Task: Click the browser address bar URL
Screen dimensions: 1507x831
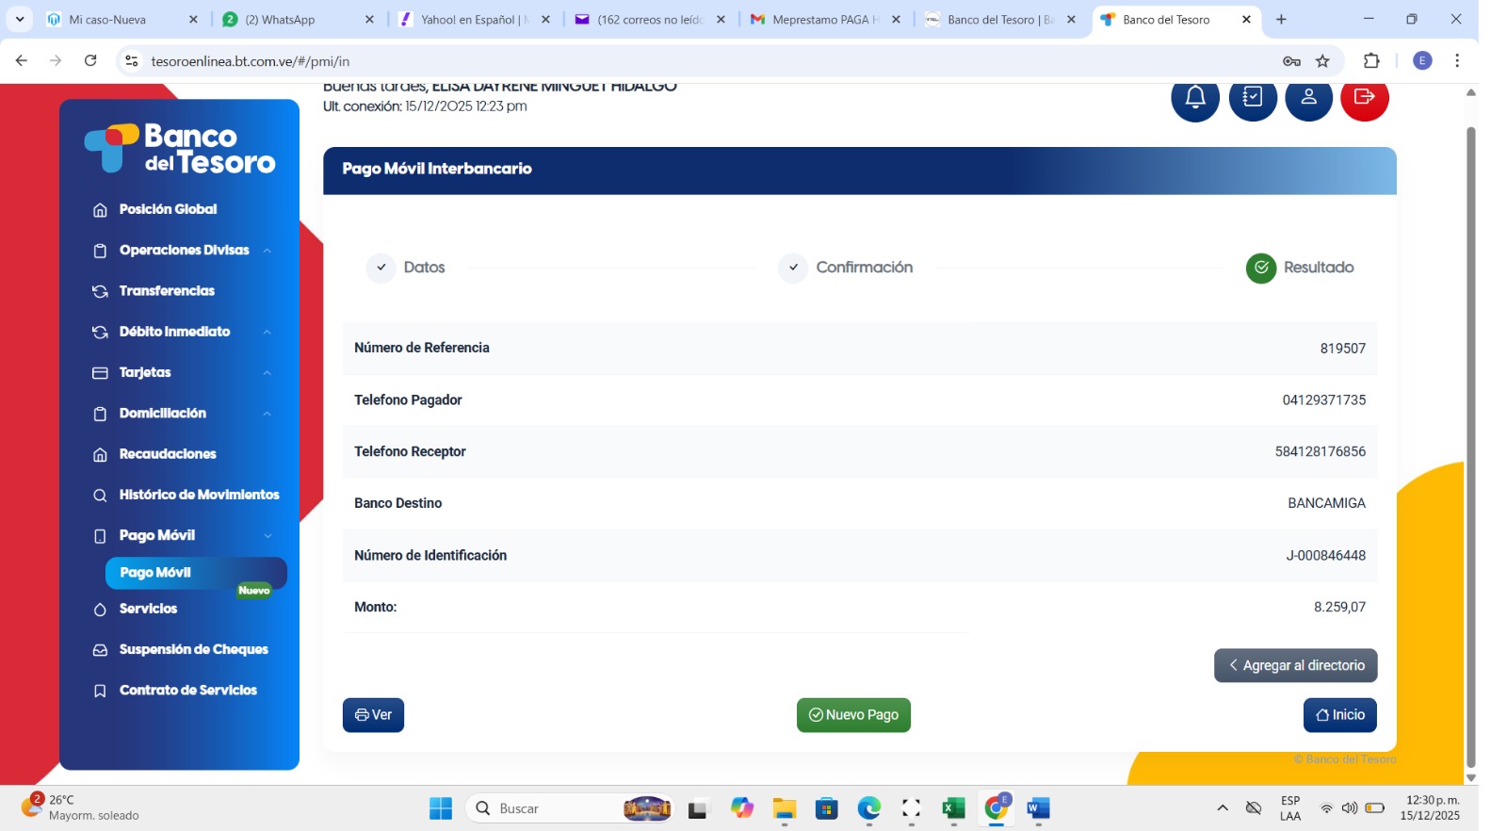Action: 250,61
